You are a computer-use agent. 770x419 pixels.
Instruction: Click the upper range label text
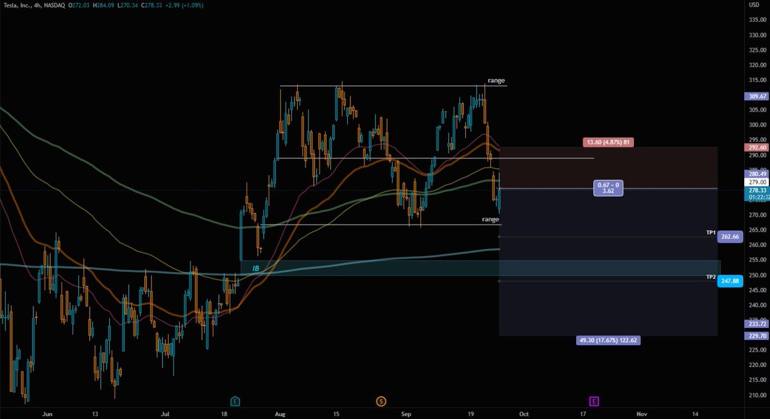coord(496,80)
